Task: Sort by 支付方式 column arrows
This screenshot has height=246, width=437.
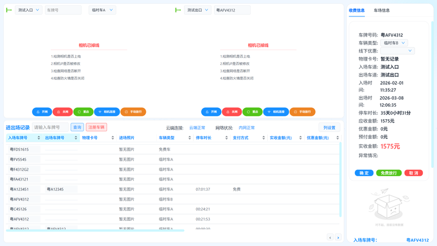Action: coord(264,138)
